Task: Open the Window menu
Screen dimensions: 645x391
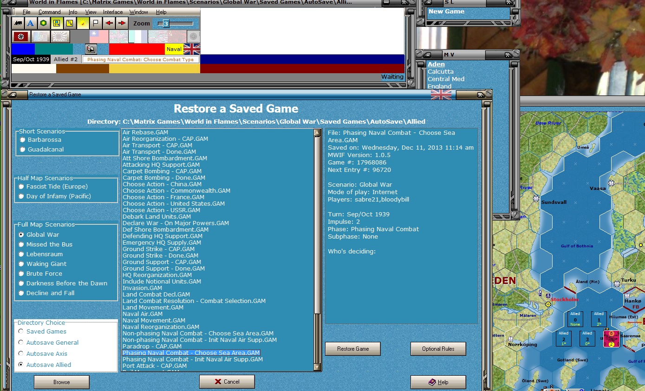Action: click(139, 12)
